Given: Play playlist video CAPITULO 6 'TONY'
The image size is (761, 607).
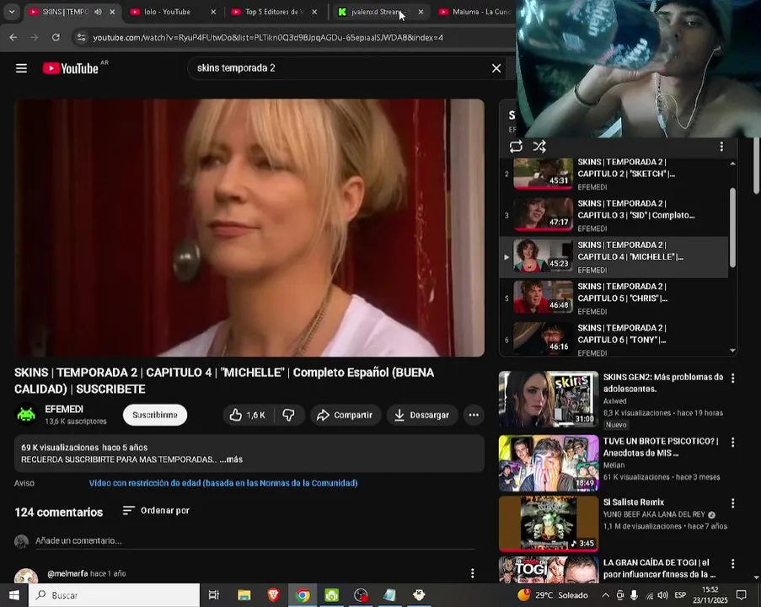Looking at the screenshot, I should pyautogui.click(x=614, y=339).
